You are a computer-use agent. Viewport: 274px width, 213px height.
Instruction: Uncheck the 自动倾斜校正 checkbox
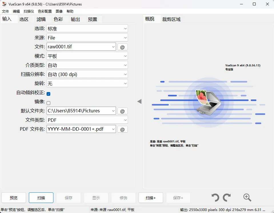pos(49,94)
